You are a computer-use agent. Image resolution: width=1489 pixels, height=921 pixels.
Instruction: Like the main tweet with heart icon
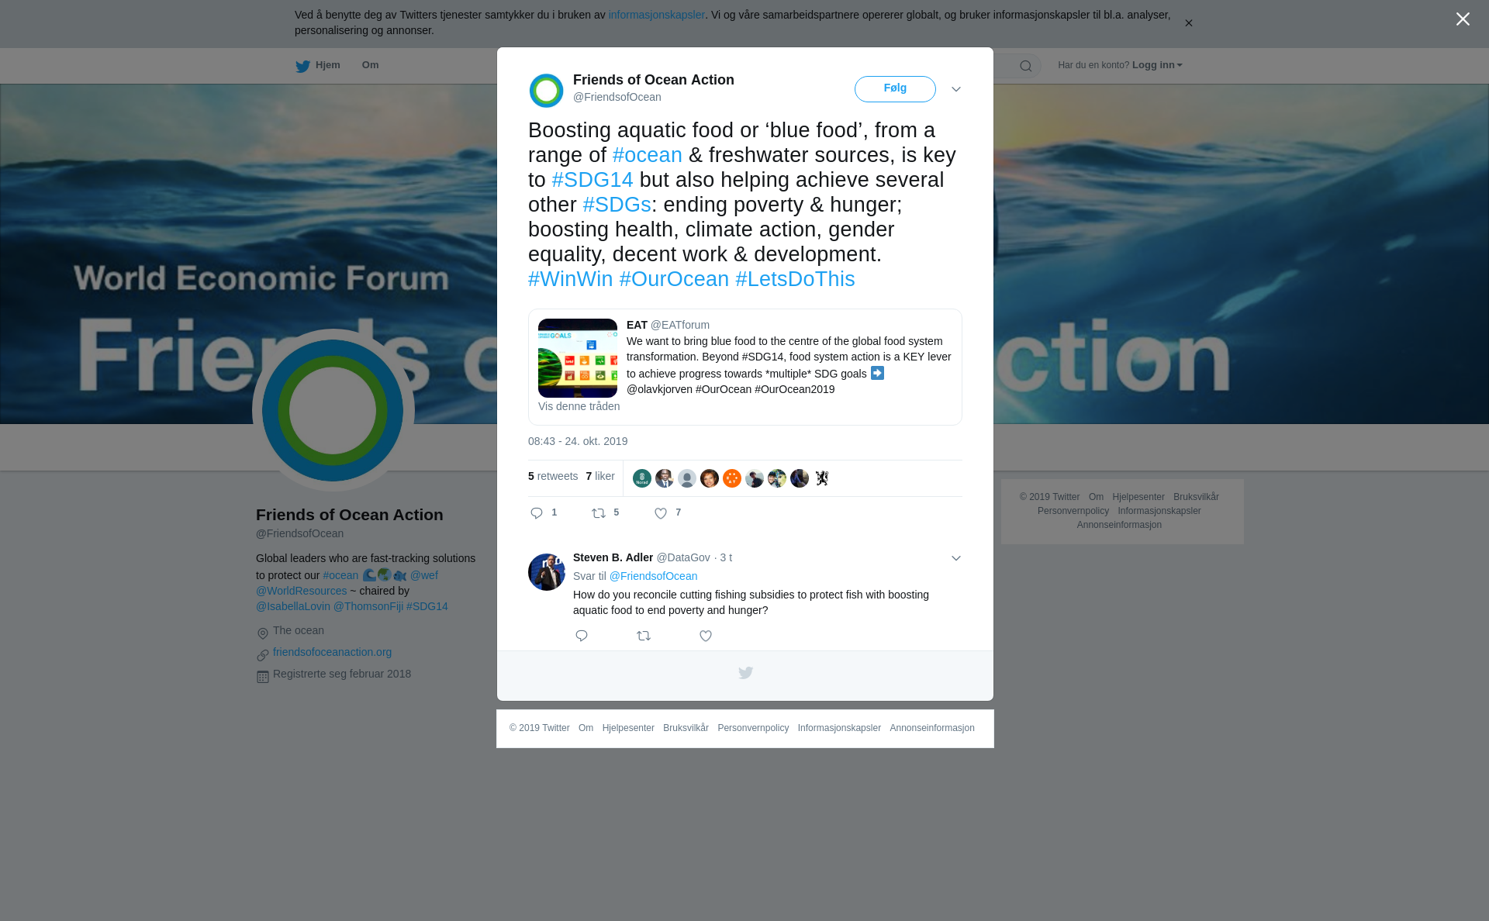pos(661,513)
